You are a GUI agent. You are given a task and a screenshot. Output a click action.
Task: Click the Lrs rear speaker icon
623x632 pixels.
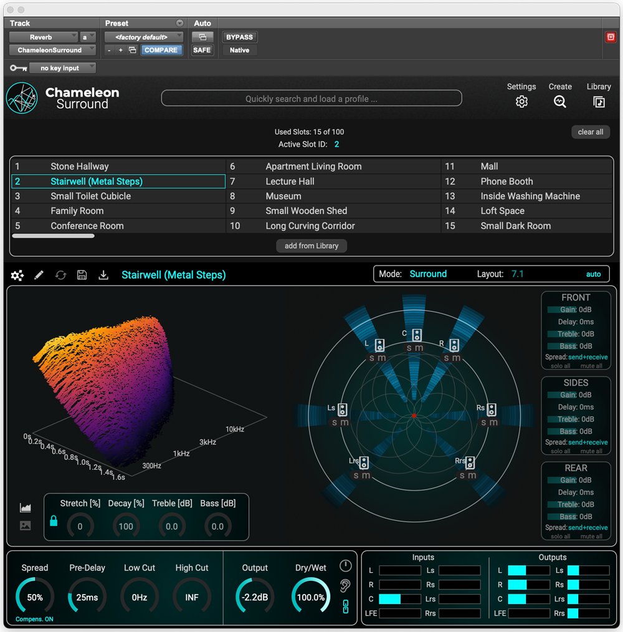[x=364, y=462]
